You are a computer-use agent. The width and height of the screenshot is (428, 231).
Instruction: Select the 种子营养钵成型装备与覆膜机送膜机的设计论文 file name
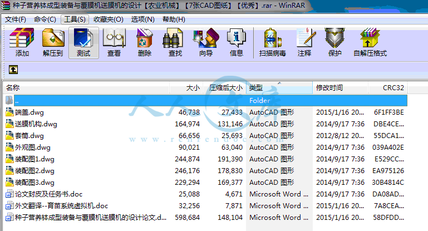pos(90,218)
